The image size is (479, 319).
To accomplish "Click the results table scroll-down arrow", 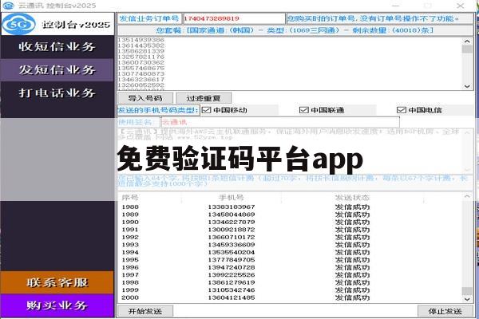I will coord(467,300).
